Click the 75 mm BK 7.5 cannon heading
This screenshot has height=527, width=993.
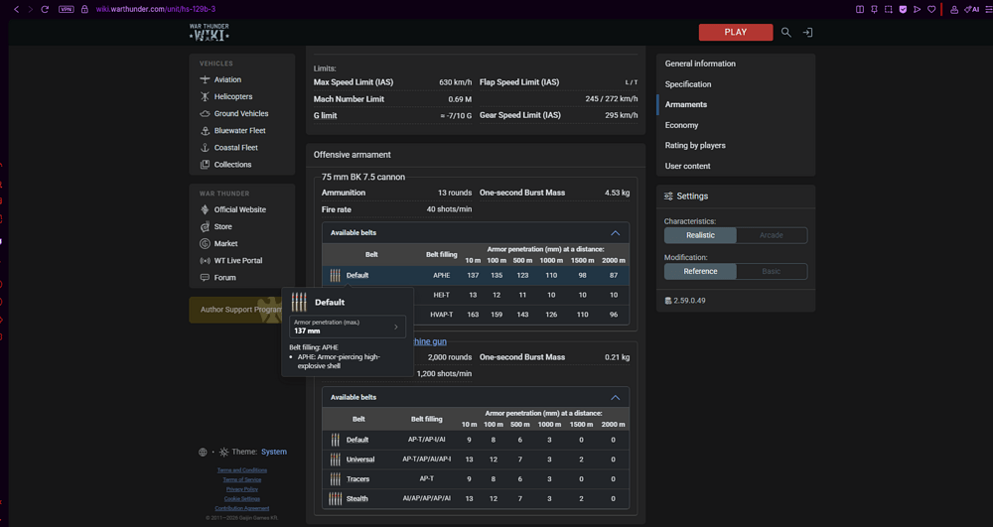point(362,177)
